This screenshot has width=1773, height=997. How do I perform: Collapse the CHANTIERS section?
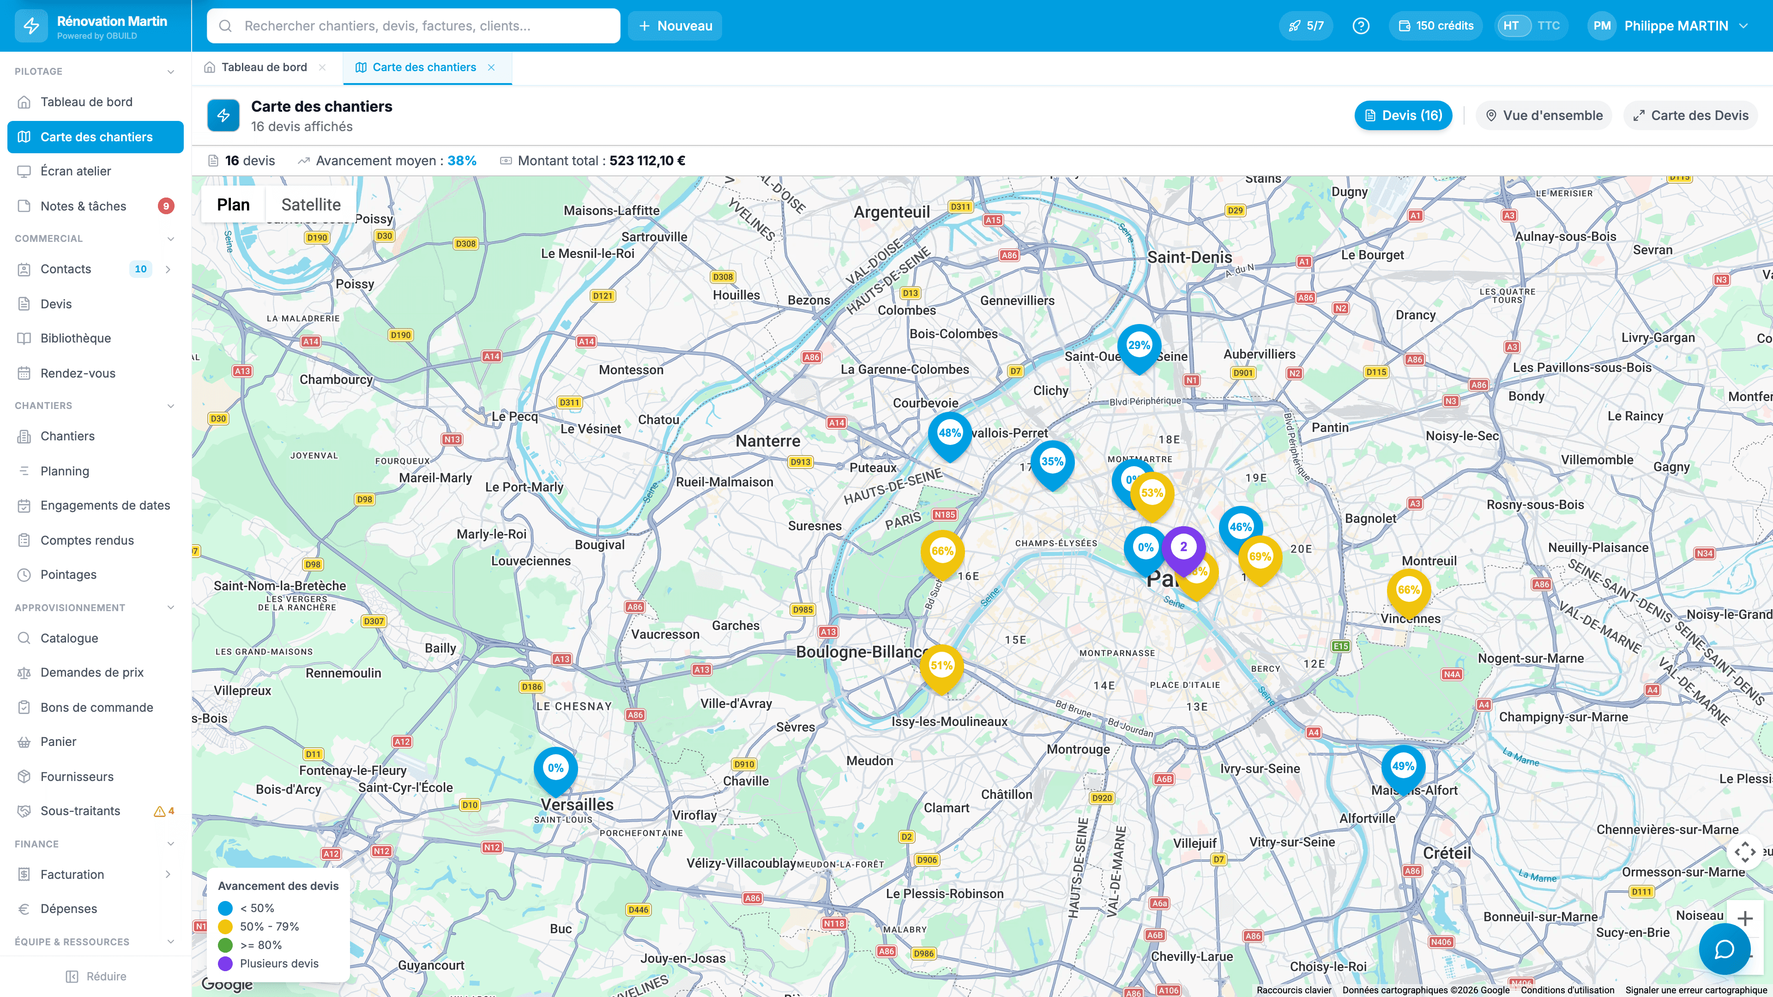coord(171,406)
